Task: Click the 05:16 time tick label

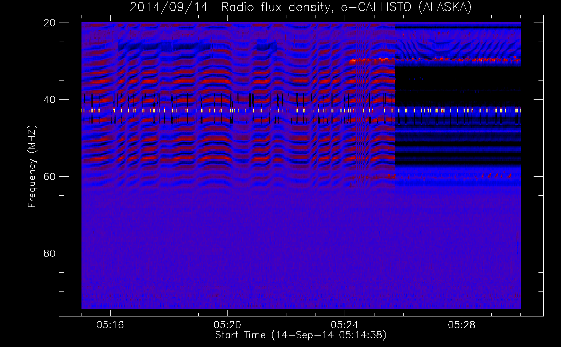Action: tap(110, 325)
